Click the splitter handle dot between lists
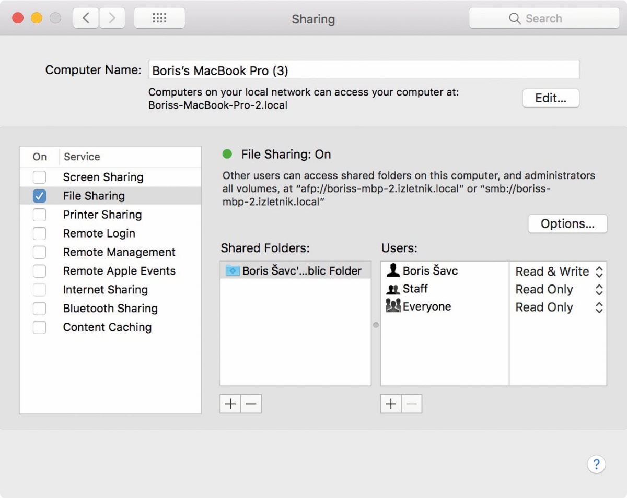 point(376,325)
